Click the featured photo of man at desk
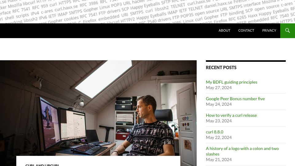The image size is (295, 166). 98,108
